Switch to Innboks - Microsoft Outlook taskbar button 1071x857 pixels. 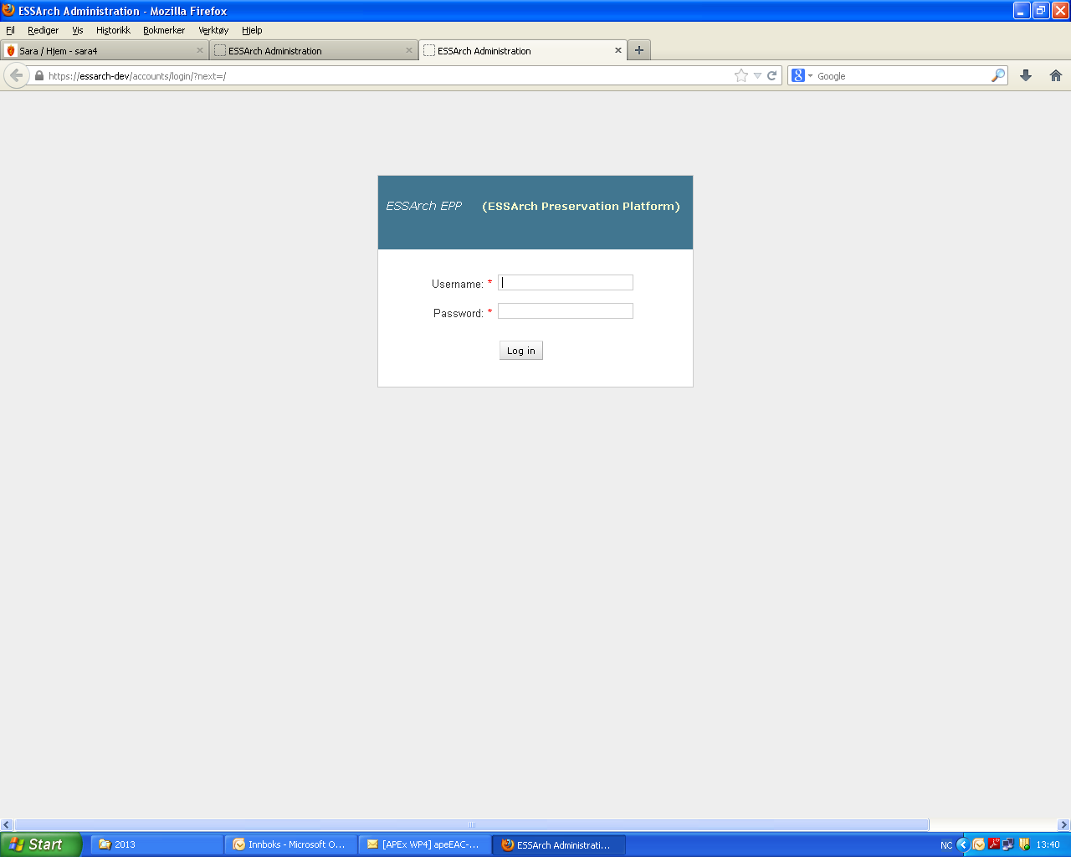click(x=291, y=844)
